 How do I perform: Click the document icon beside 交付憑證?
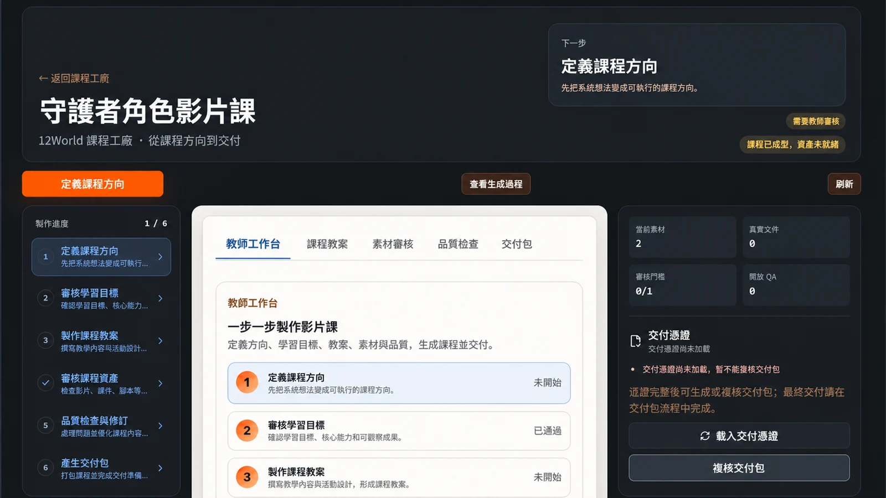pyautogui.click(x=636, y=341)
